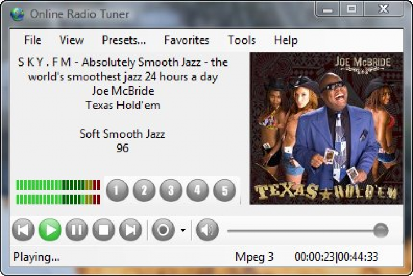Open the Record button dropdown arrow
The width and height of the screenshot is (413, 276).
click(x=183, y=230)
